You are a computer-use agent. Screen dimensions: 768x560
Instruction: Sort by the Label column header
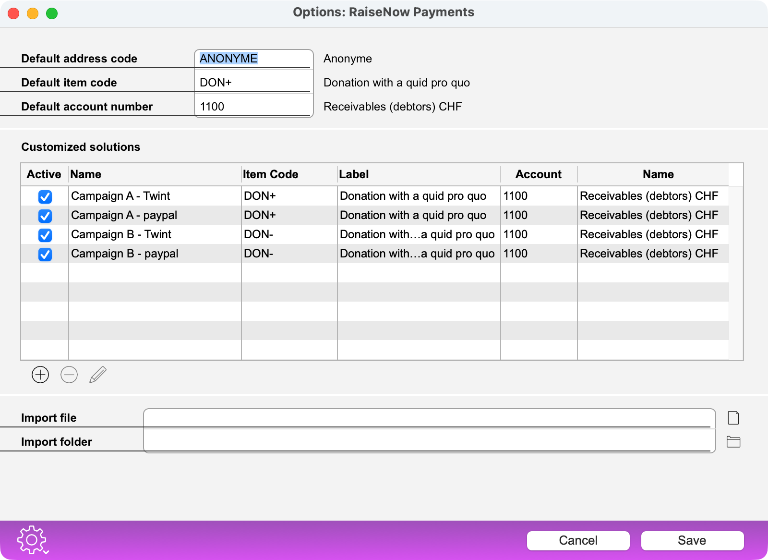tap(419, 174)
